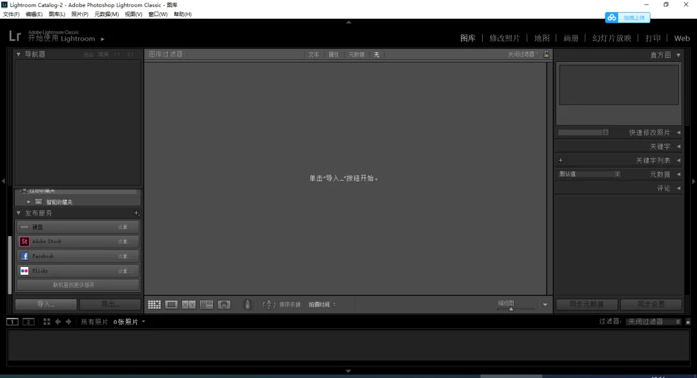Select the Painter spray can tool
Screen dimensions: 697x378
click(248, 304)
